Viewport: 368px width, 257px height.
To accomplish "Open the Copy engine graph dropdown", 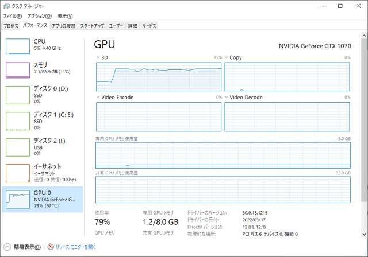I will [x=227, y=58].
